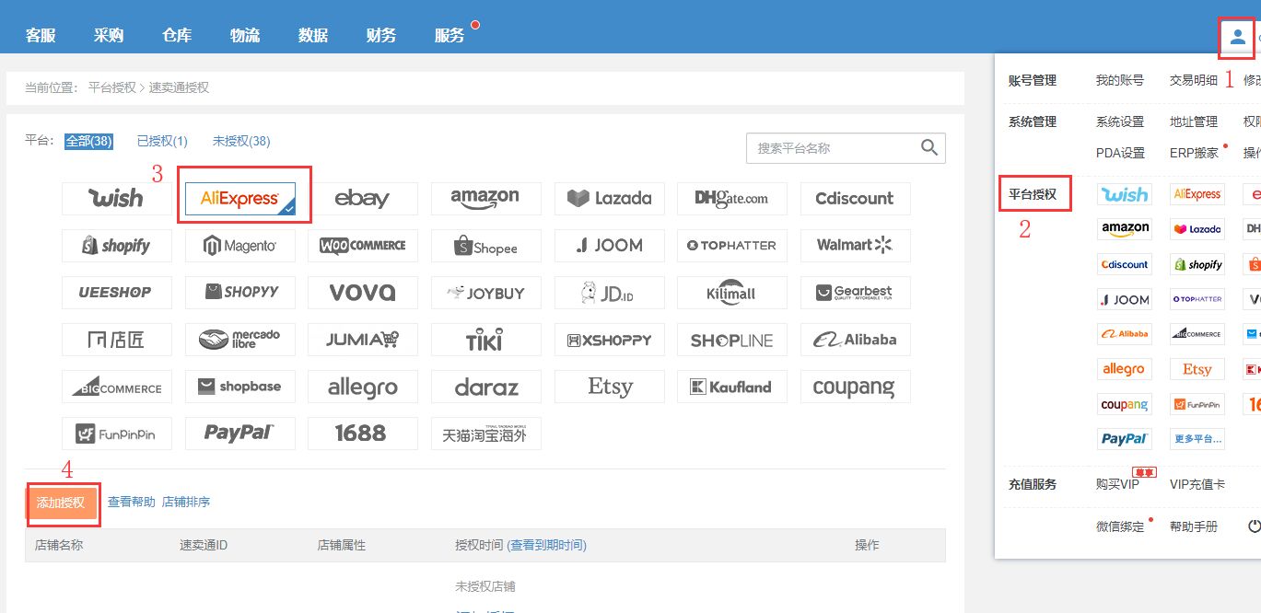The image size is (1261, 613).
Task: Open PDA设置 in the dropdown panel
Action: point(1120,153)
